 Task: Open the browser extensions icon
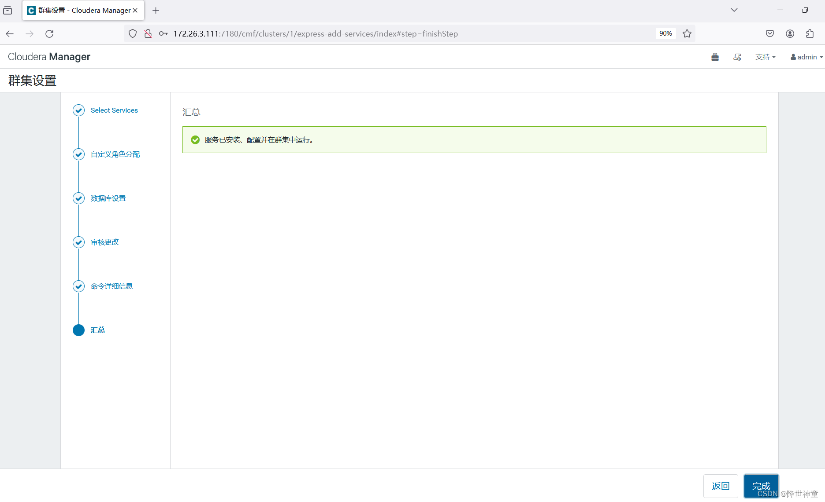[810, 34]
